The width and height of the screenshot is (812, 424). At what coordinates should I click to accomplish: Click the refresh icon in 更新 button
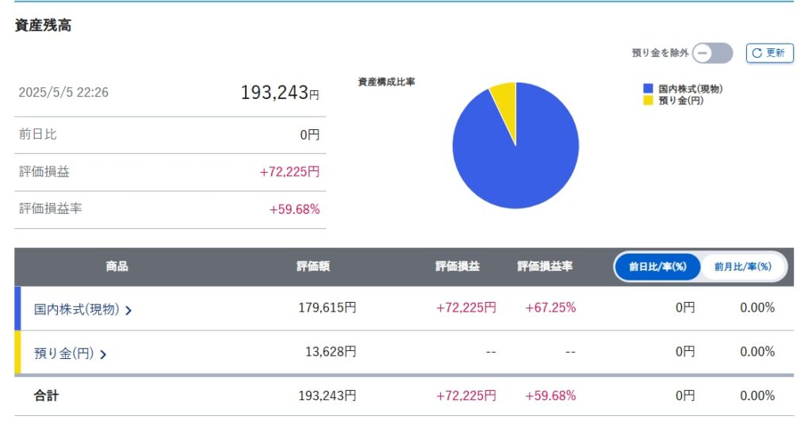pyautogui.click(x=756, y=53)
